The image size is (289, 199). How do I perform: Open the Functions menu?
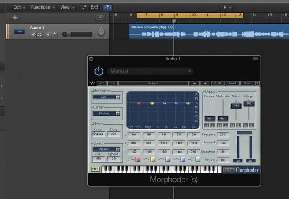tap(42, 7)
